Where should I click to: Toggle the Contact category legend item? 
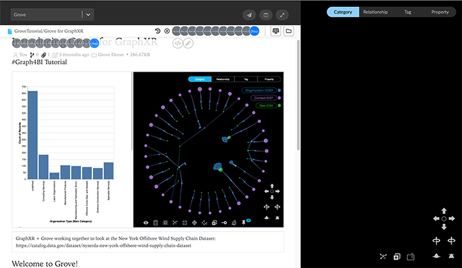[262, 98]
